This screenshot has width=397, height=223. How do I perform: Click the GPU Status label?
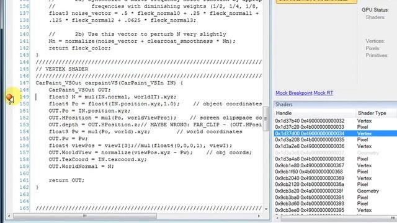coord(375,10)
